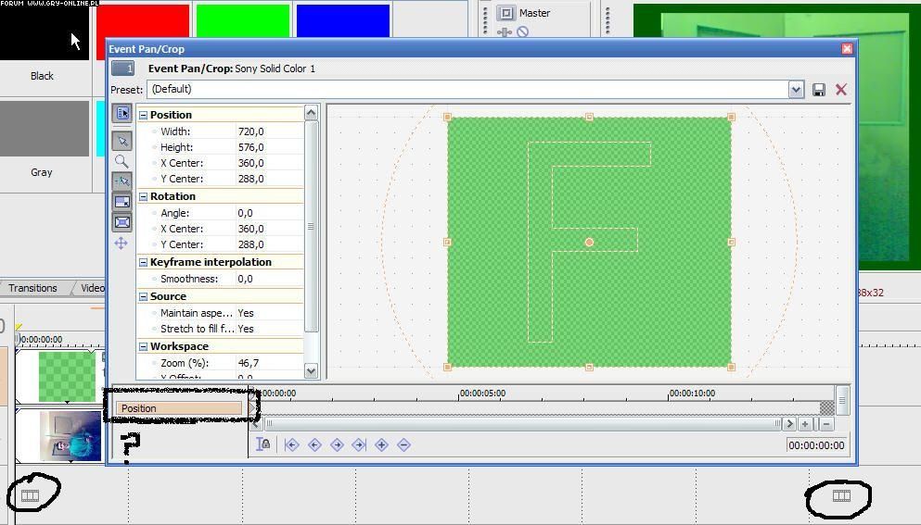The width and height of the screenshot is (921, 525).
Task: Select the Zoom magnifier tool
Action: click(x=122, y=161)
